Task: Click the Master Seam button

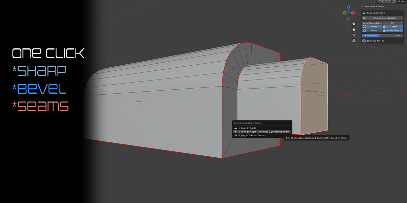Action: tap(393, 30)
